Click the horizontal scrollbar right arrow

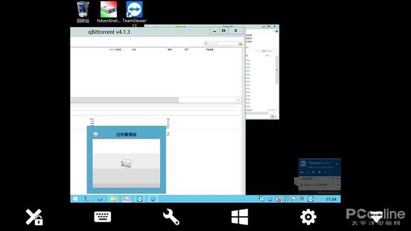point(238,100)
